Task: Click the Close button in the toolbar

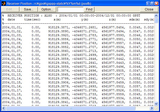Action: pyautogui.click(x=149, y=9)
